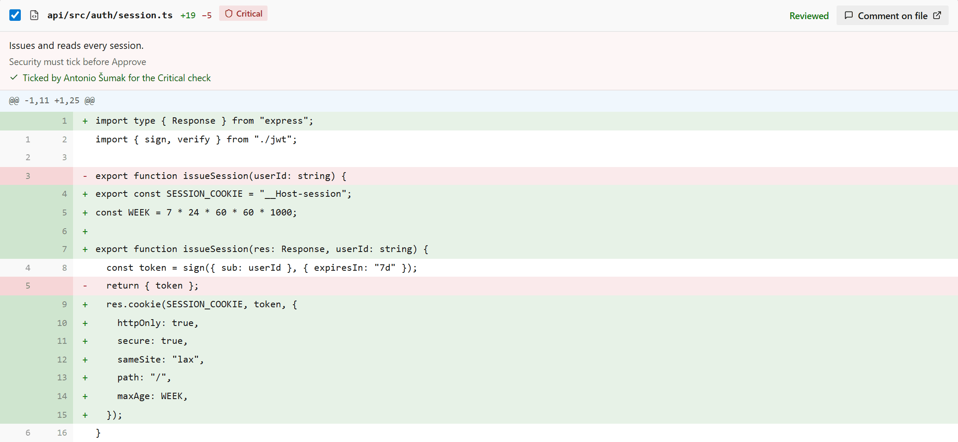
Task: Open Comment on file
Action: (892, 16)
